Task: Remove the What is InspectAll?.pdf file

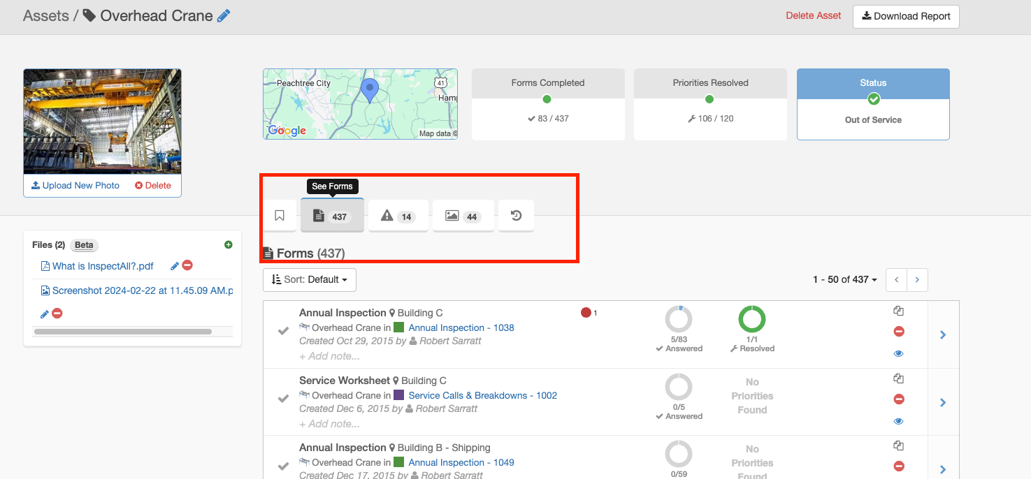Action: [x=187, y=265]
